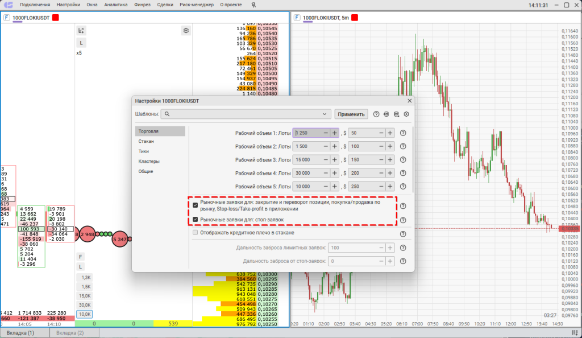Click help icon next to Применить button
The width and height of the screenshot is (582, 338).
[376, 114]
